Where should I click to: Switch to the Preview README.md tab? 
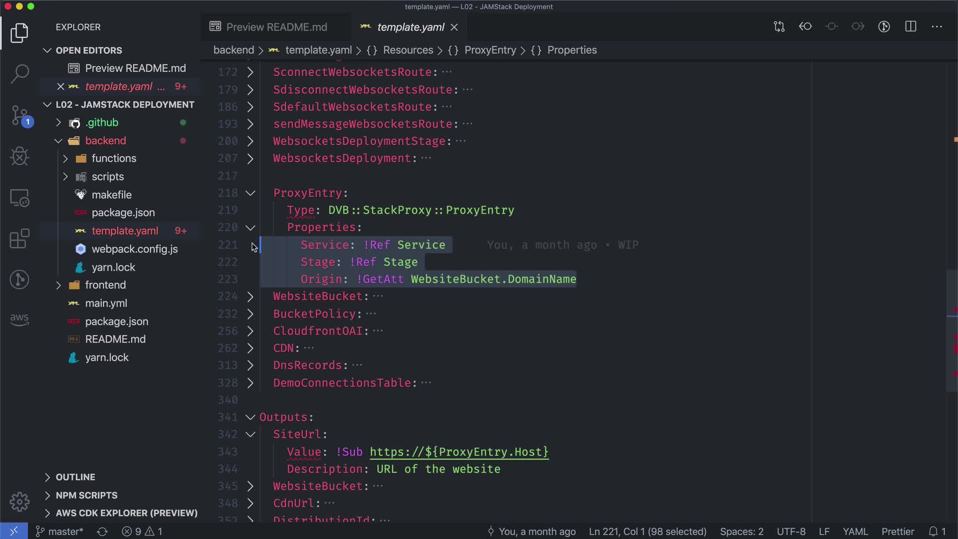[276, 27]
